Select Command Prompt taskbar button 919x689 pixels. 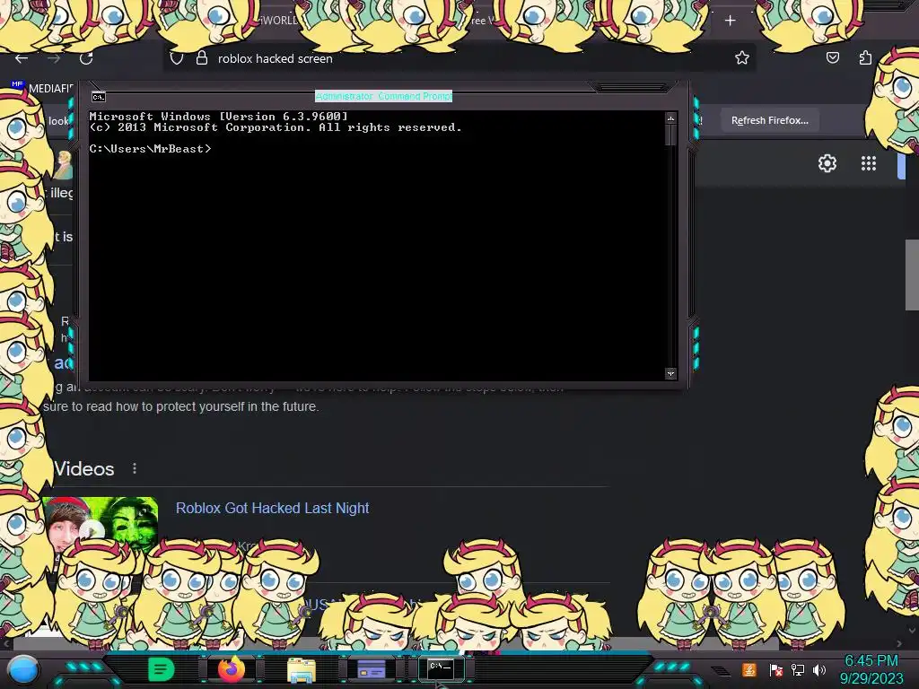(x=441, y=667)
